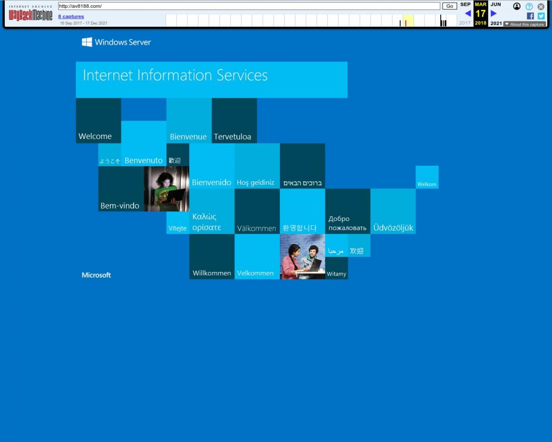Image resolution: width=552 pixels, height=442 pixels.
Task: Click photo of two people at laptop
Action: pos(303,256)
